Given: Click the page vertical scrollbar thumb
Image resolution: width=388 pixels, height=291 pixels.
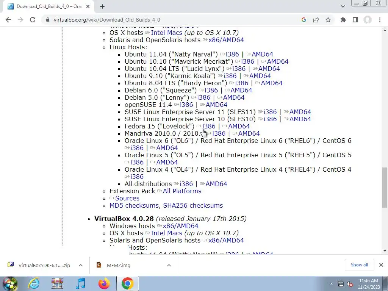Looking at the screenshot, I should tap(385, 188).
